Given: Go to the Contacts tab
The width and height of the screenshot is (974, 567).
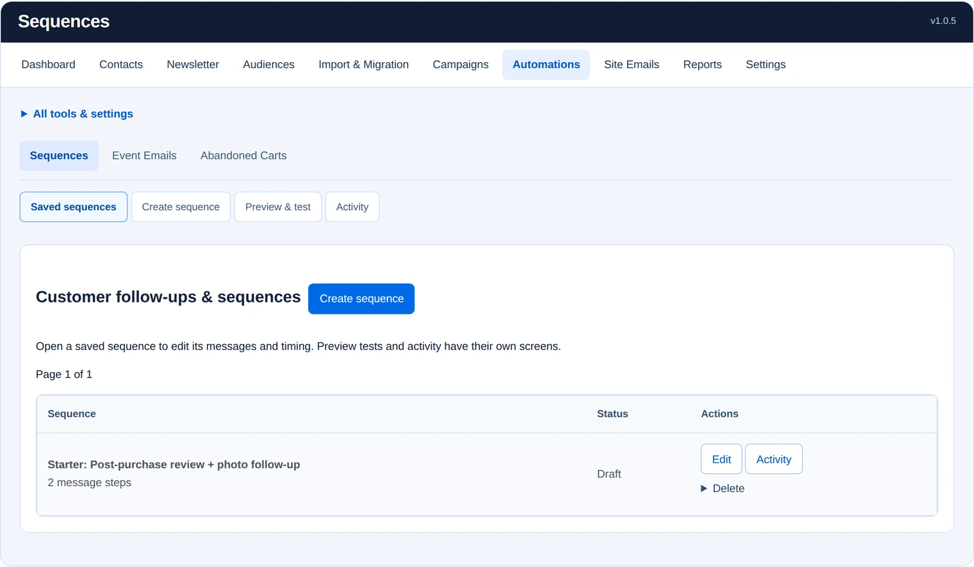Looking at the screenshot, I should pyautogui.click(x=121, y=65).
